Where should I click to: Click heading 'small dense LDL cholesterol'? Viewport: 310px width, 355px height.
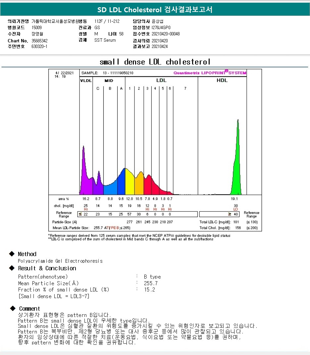pyautogui.click(x=155, y=62)
